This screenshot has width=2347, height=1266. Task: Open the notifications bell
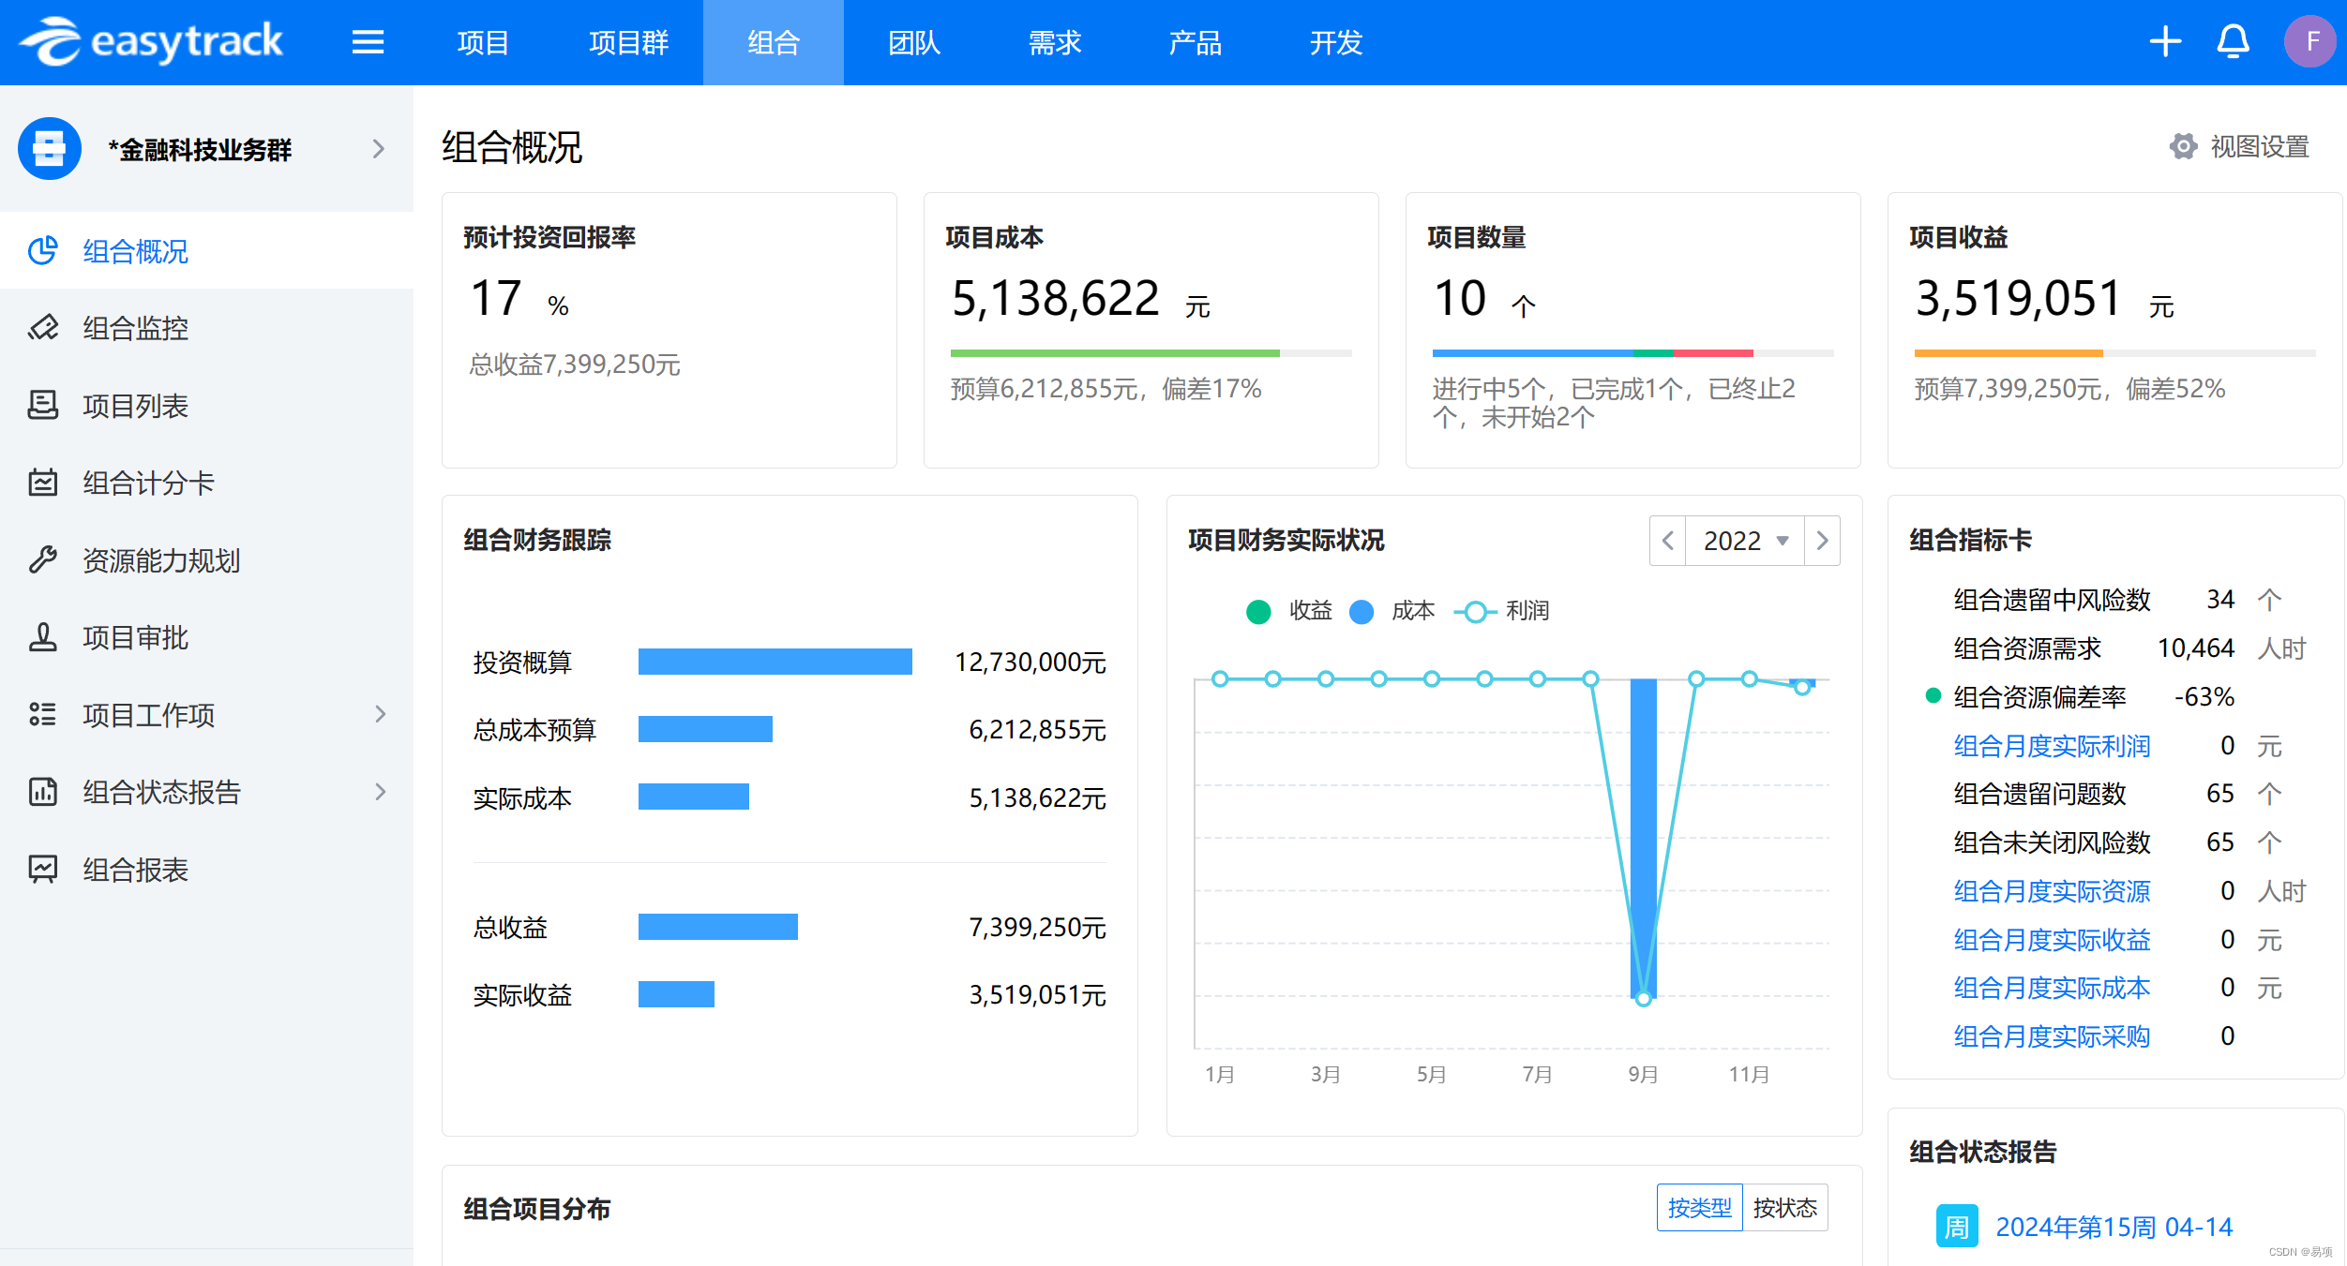2233,42
